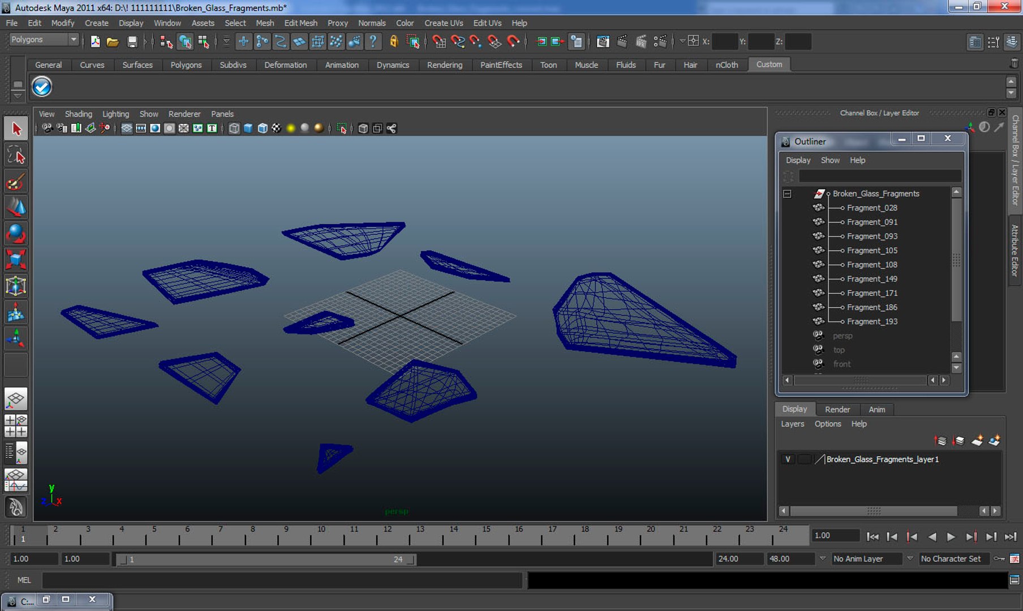Open the Outliner Display menu

(798, 160)
